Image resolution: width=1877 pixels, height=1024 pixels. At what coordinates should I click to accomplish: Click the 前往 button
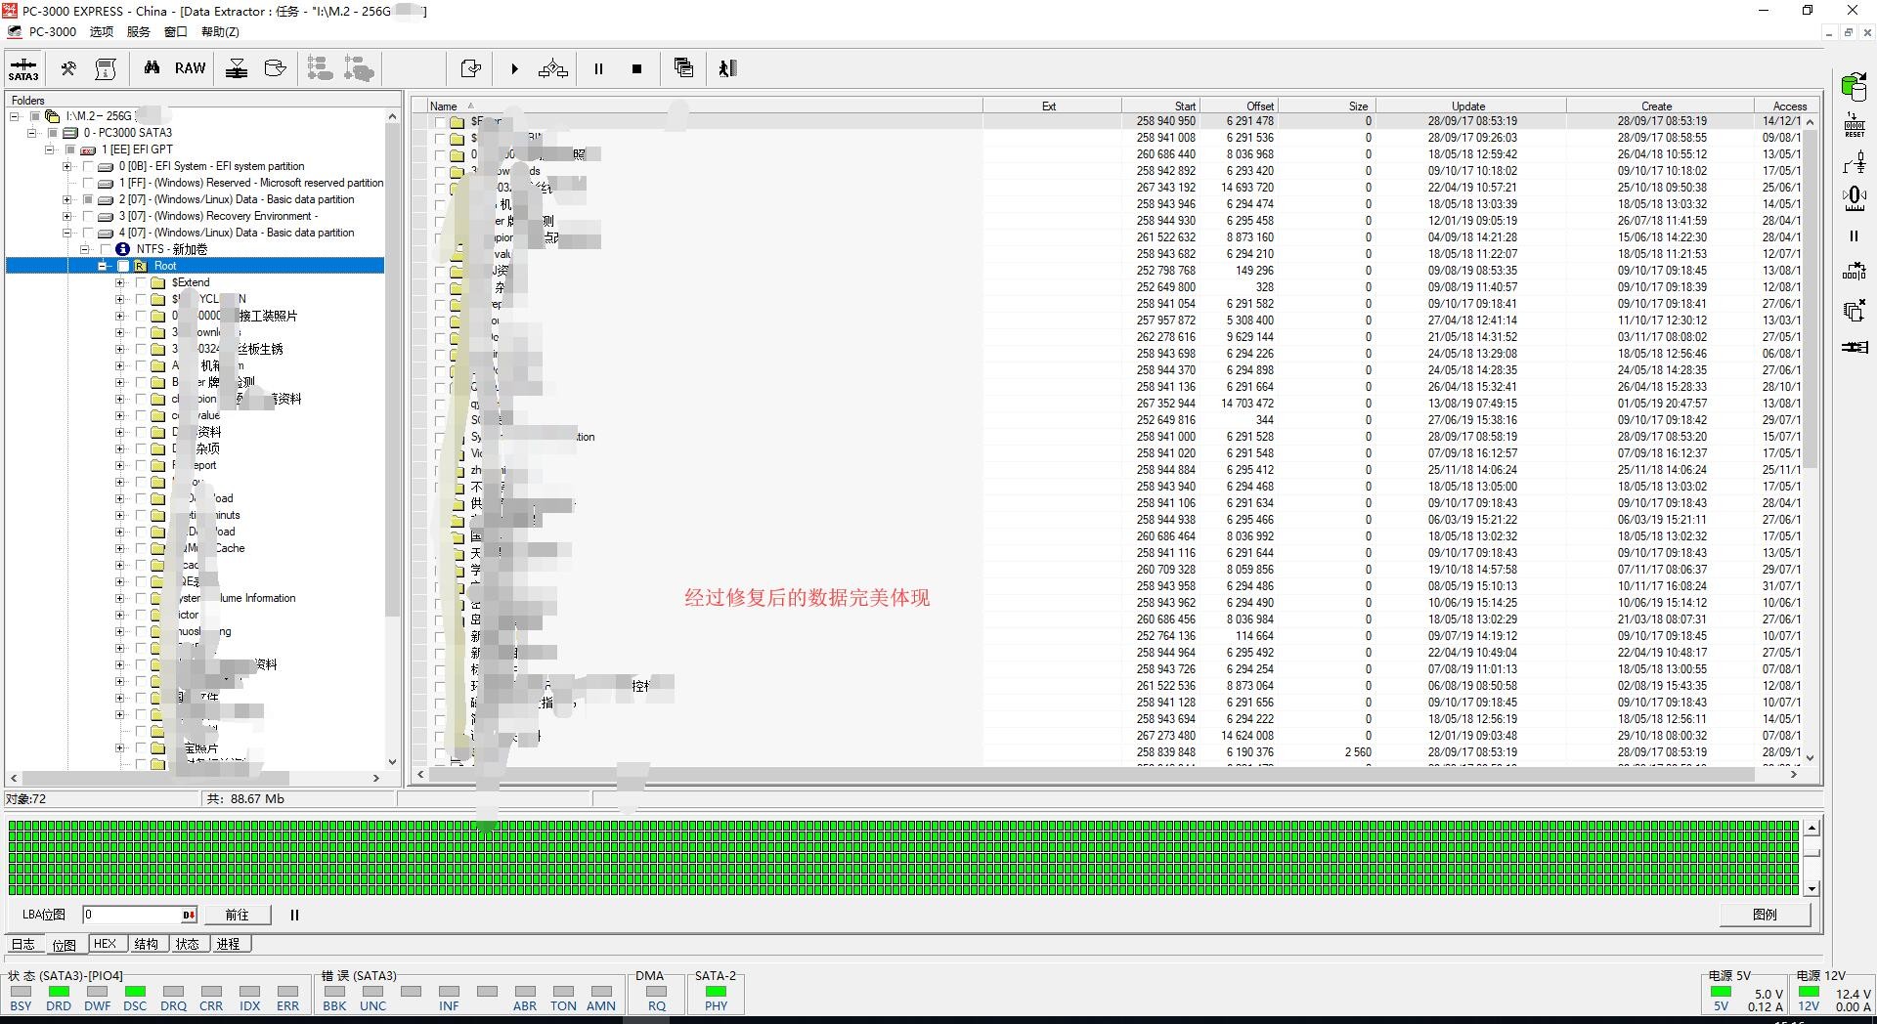tap(237, 915)
